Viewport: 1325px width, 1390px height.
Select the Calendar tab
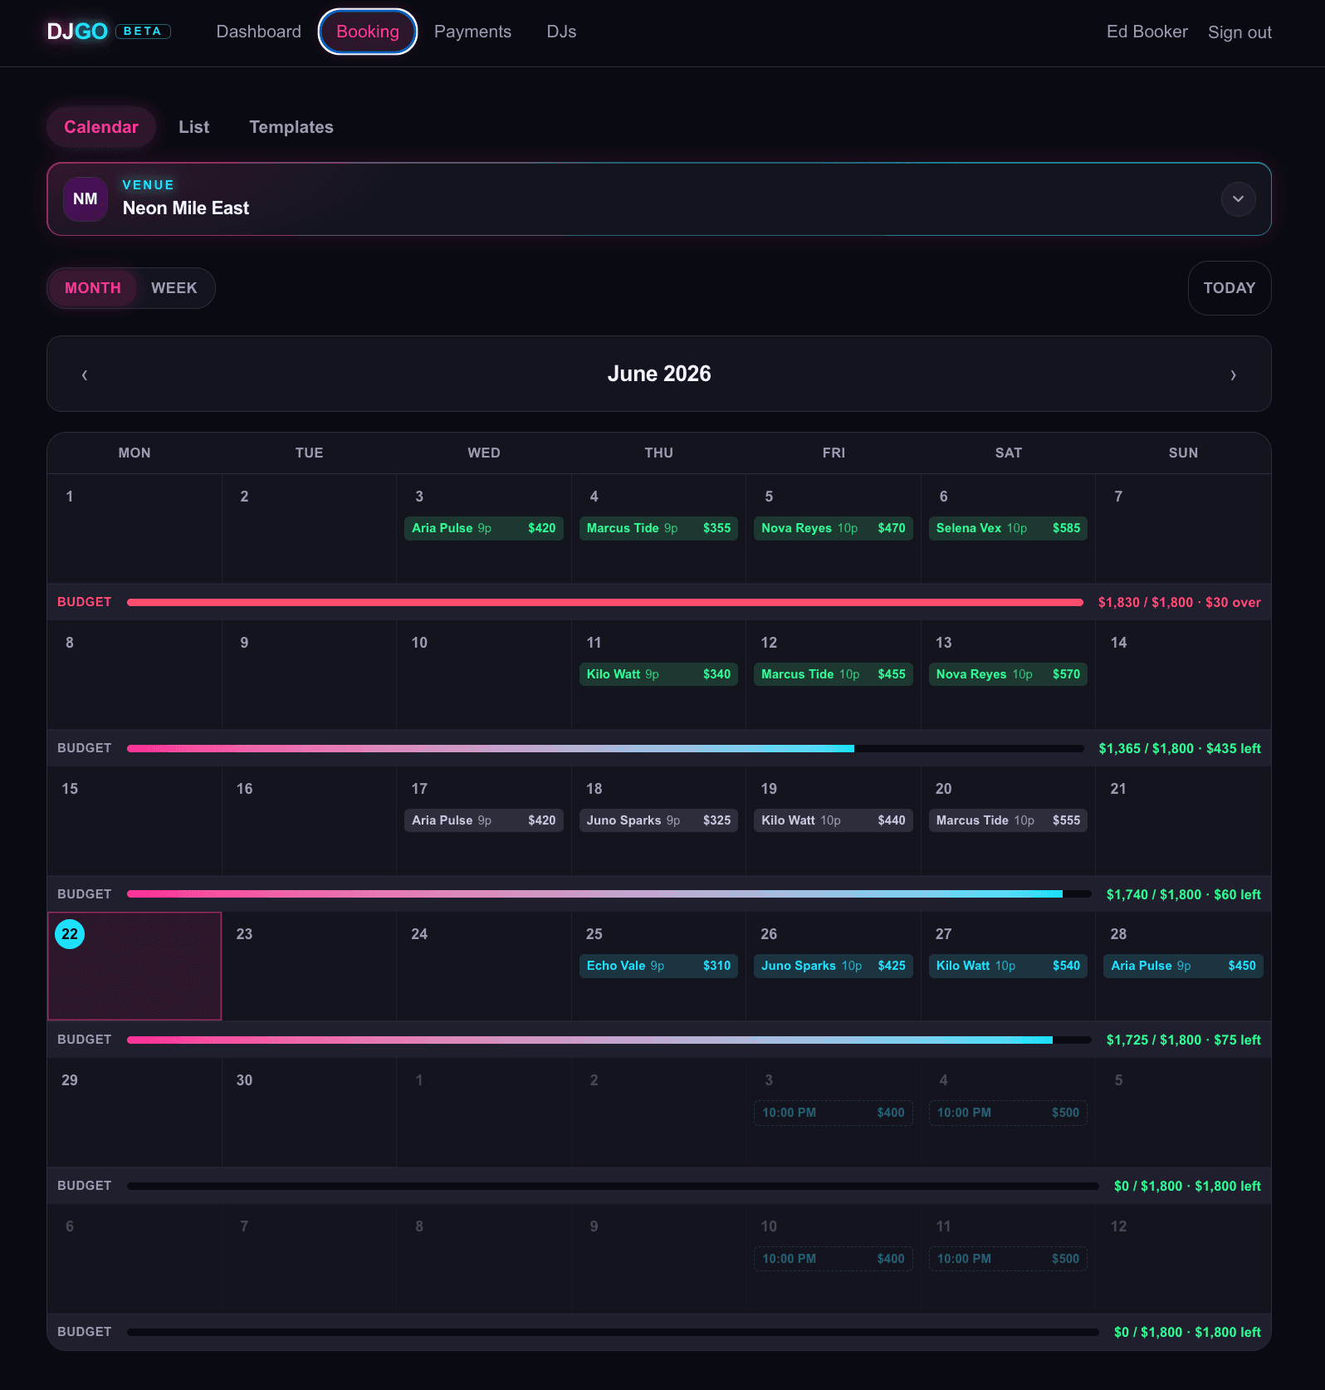point(101,127)
